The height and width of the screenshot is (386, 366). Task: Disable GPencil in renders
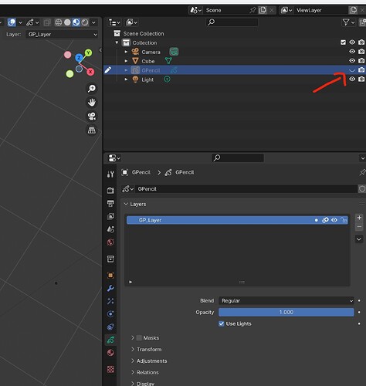pos(361,69)
